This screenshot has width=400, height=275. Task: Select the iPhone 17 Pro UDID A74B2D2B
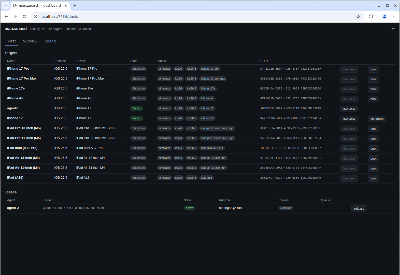coord(290,69)
